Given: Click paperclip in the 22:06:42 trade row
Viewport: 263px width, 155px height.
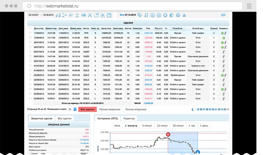Looking at the screenshot, I should click(x=224, y=66).
